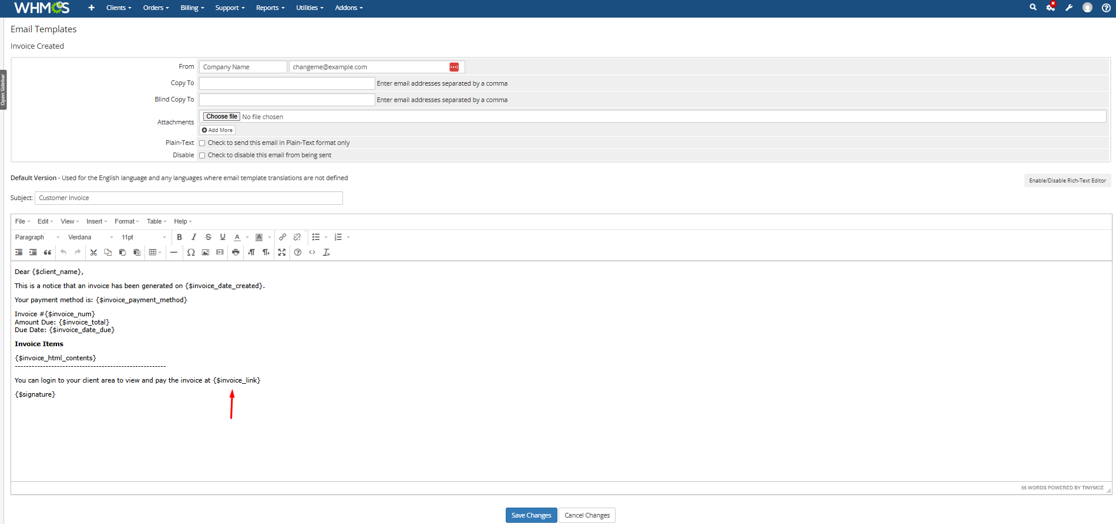This screenshot has height=524, width=1116.
Task: Check the Plain-Text format checkbox
Action: click(202, 143)
